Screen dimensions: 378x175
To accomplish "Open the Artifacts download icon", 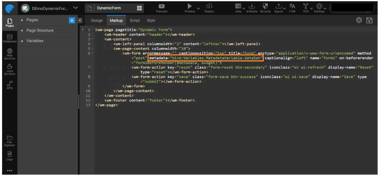I will [252, 6].
